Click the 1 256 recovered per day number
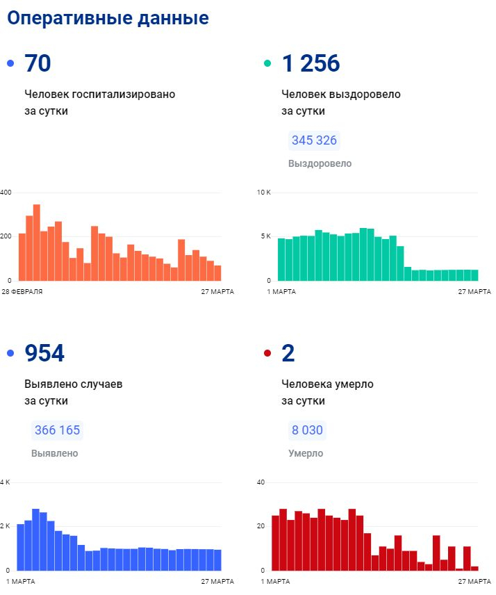This screenshot has height=595, width=496. point(311,64)
